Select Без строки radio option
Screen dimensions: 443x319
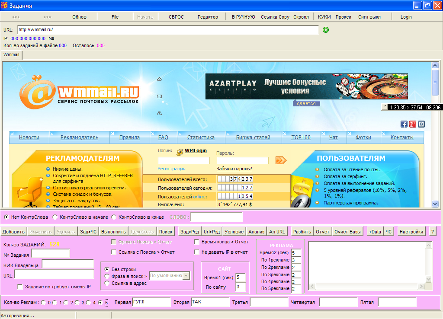click(x=107, y=269)
